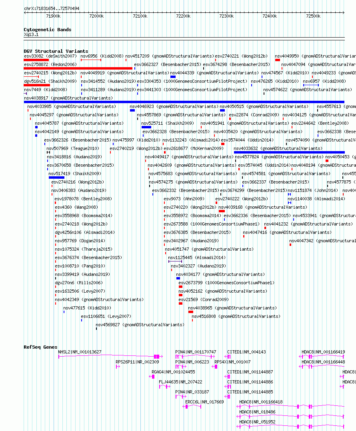Click the Xq13.1 cytogenetic band label
The image size is (356, 431).
click(31, 35)
